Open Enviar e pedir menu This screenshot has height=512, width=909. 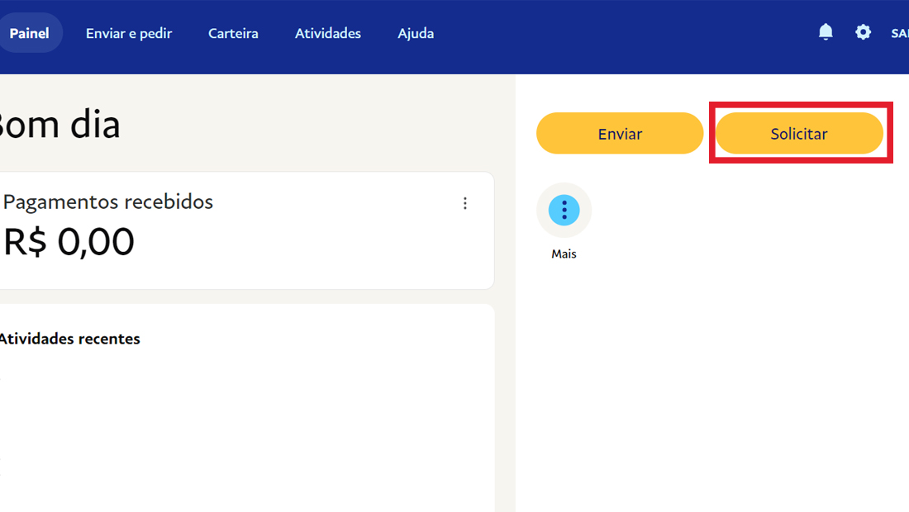tap(129, 33)
